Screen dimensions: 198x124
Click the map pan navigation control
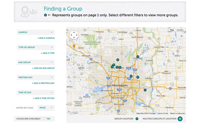(74, 35)
